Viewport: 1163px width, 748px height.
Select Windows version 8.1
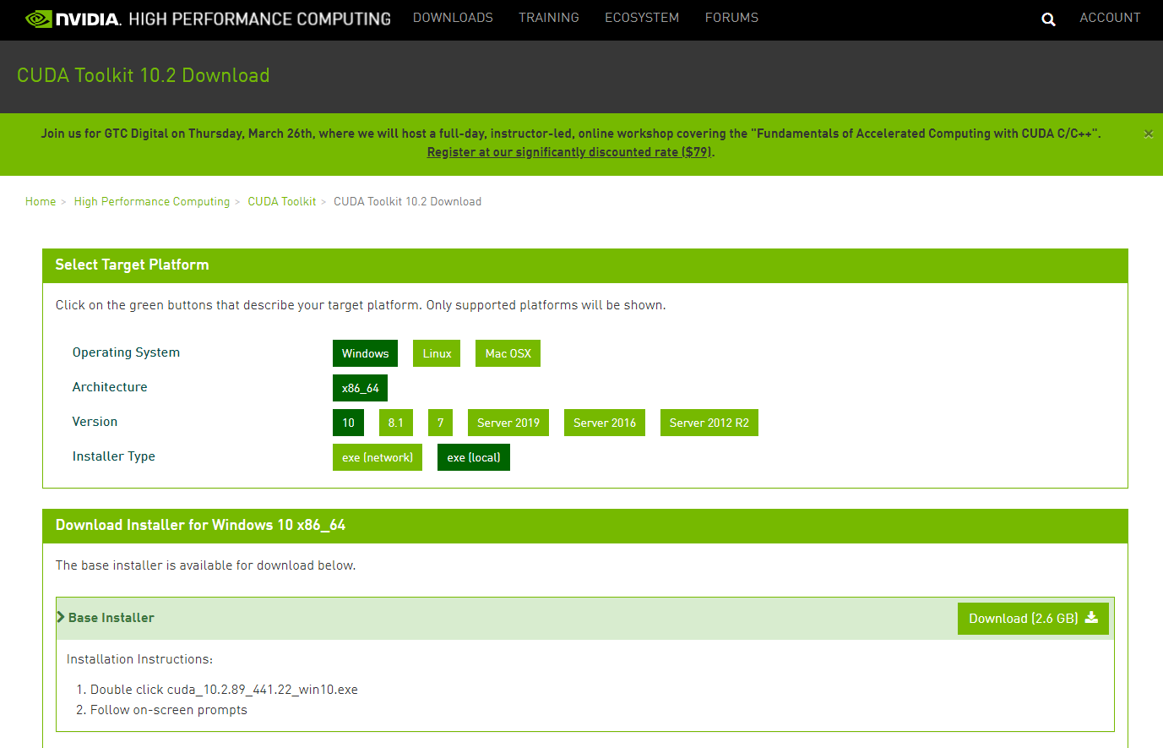click(395, 423)
